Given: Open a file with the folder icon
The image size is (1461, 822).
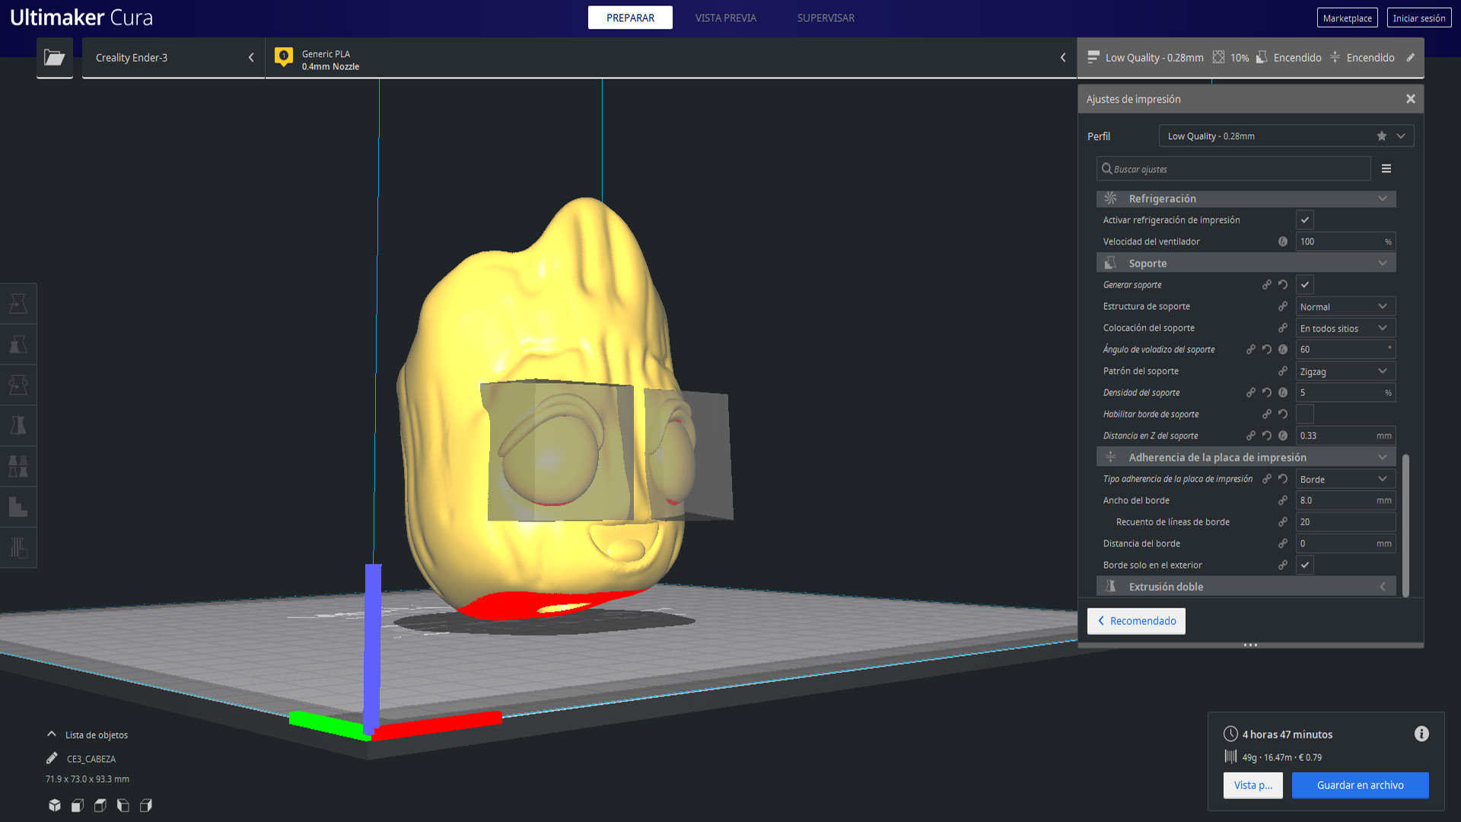Looking at the screenshot, I should tap(54, 57).
